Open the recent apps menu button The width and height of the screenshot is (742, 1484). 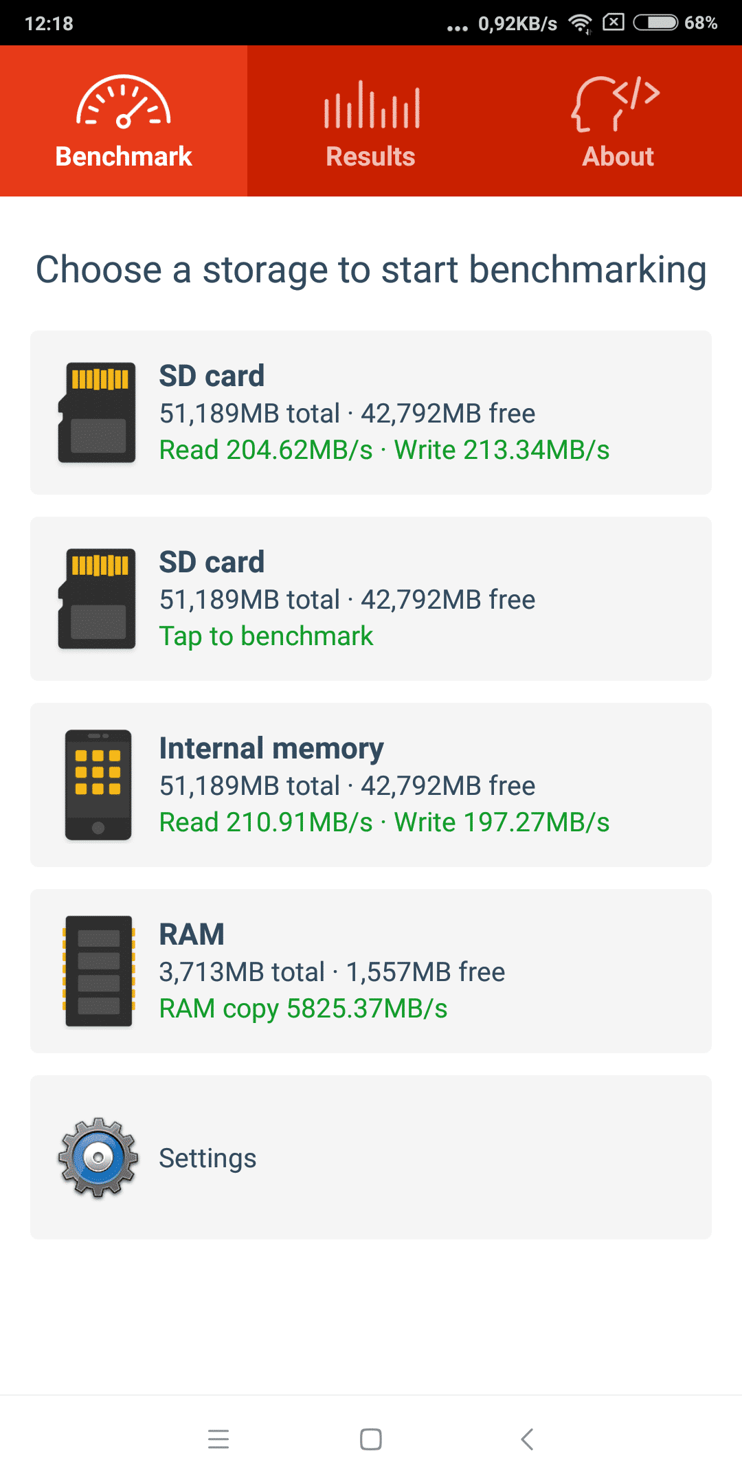(x=218, y=1439)
